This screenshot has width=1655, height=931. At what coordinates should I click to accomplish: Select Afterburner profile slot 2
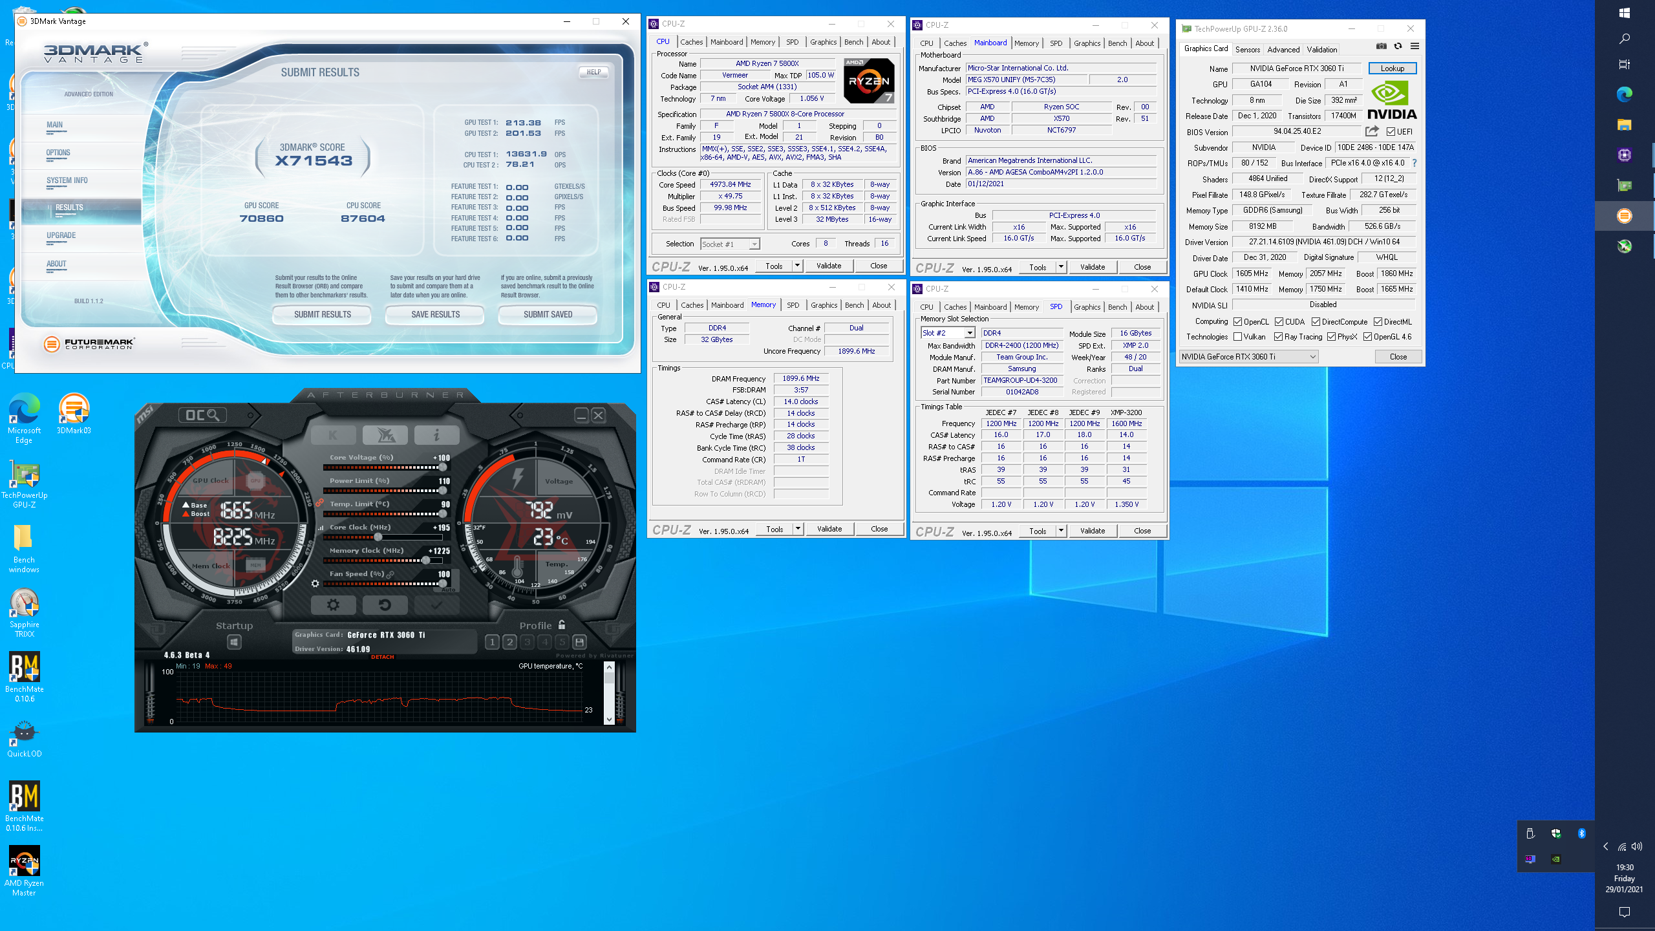(509, 642)
